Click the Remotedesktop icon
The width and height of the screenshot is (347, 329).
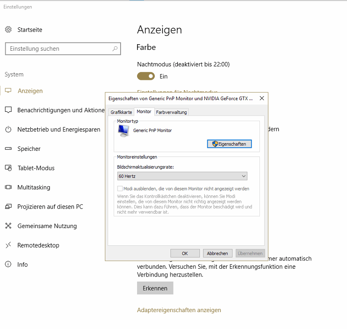tap(8, 245)
